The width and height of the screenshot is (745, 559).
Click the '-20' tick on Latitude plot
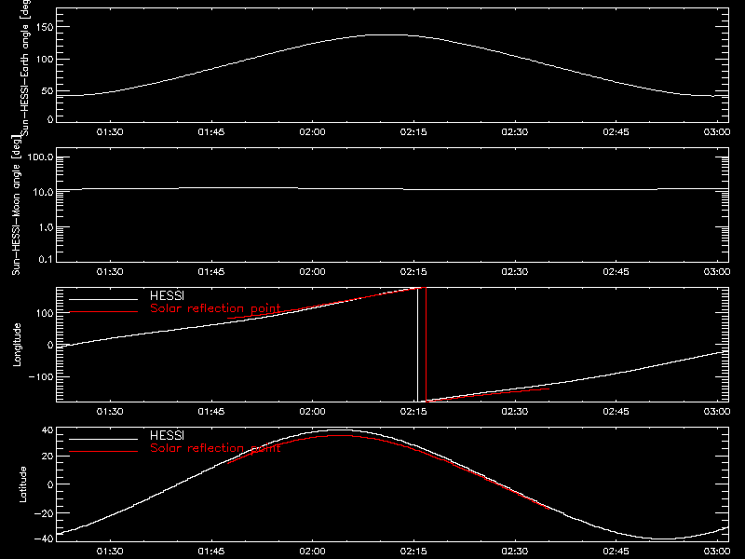point(44,513)
